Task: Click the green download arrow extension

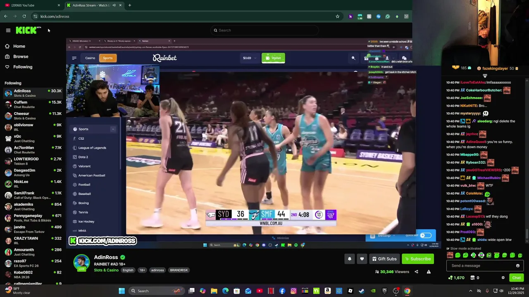Action: 397,16
